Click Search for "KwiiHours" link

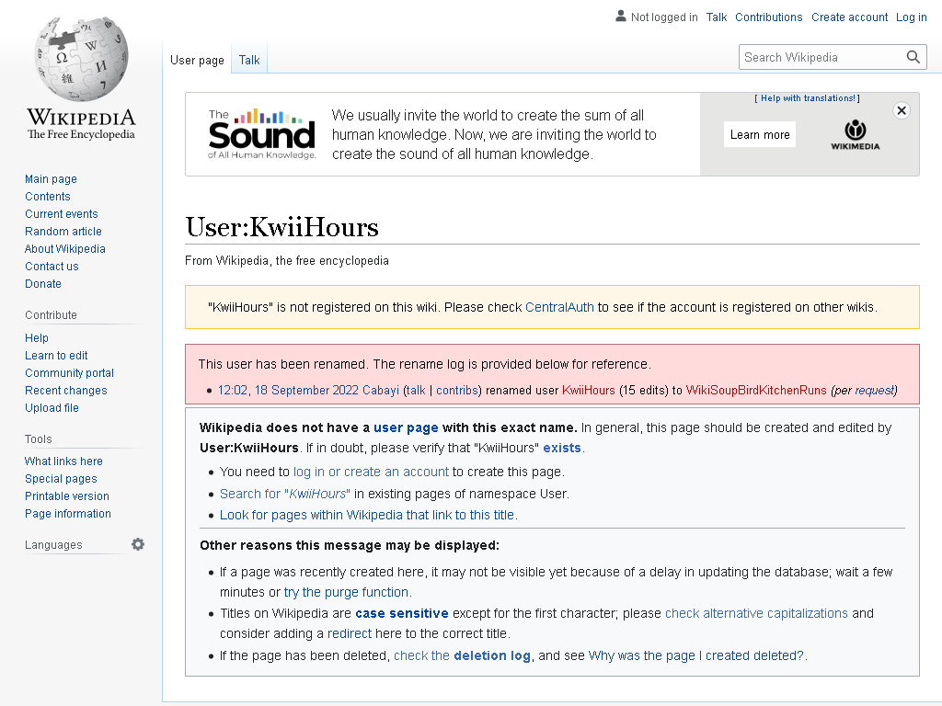[x=285, y=494]
